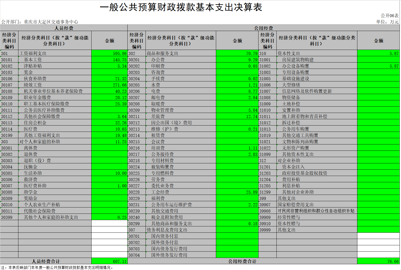Viewport: 401px width, 270px height.
Task: Click the cell '职业年金缴费'
Action: pyautogui.click(x=55, y=97)
